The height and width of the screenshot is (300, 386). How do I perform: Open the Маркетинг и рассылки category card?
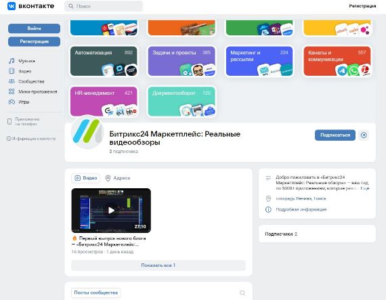click(x=259, y=61)
